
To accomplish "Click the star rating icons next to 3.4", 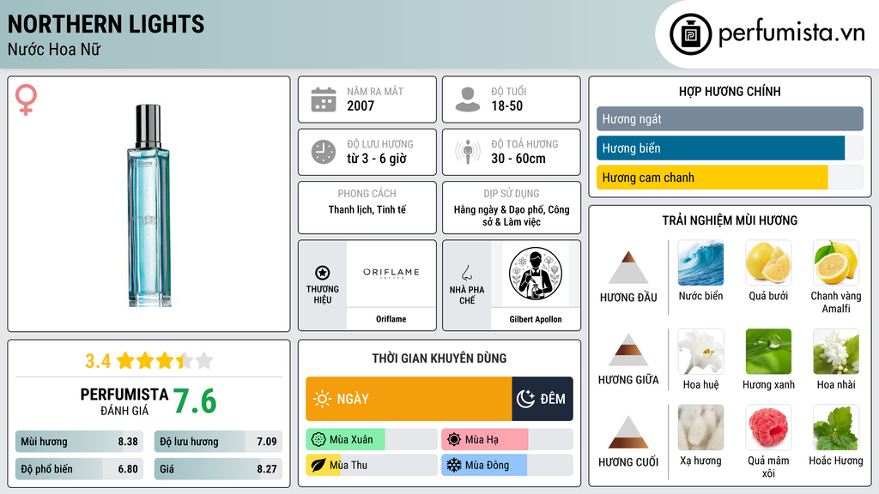I will (x=165, y=361).
